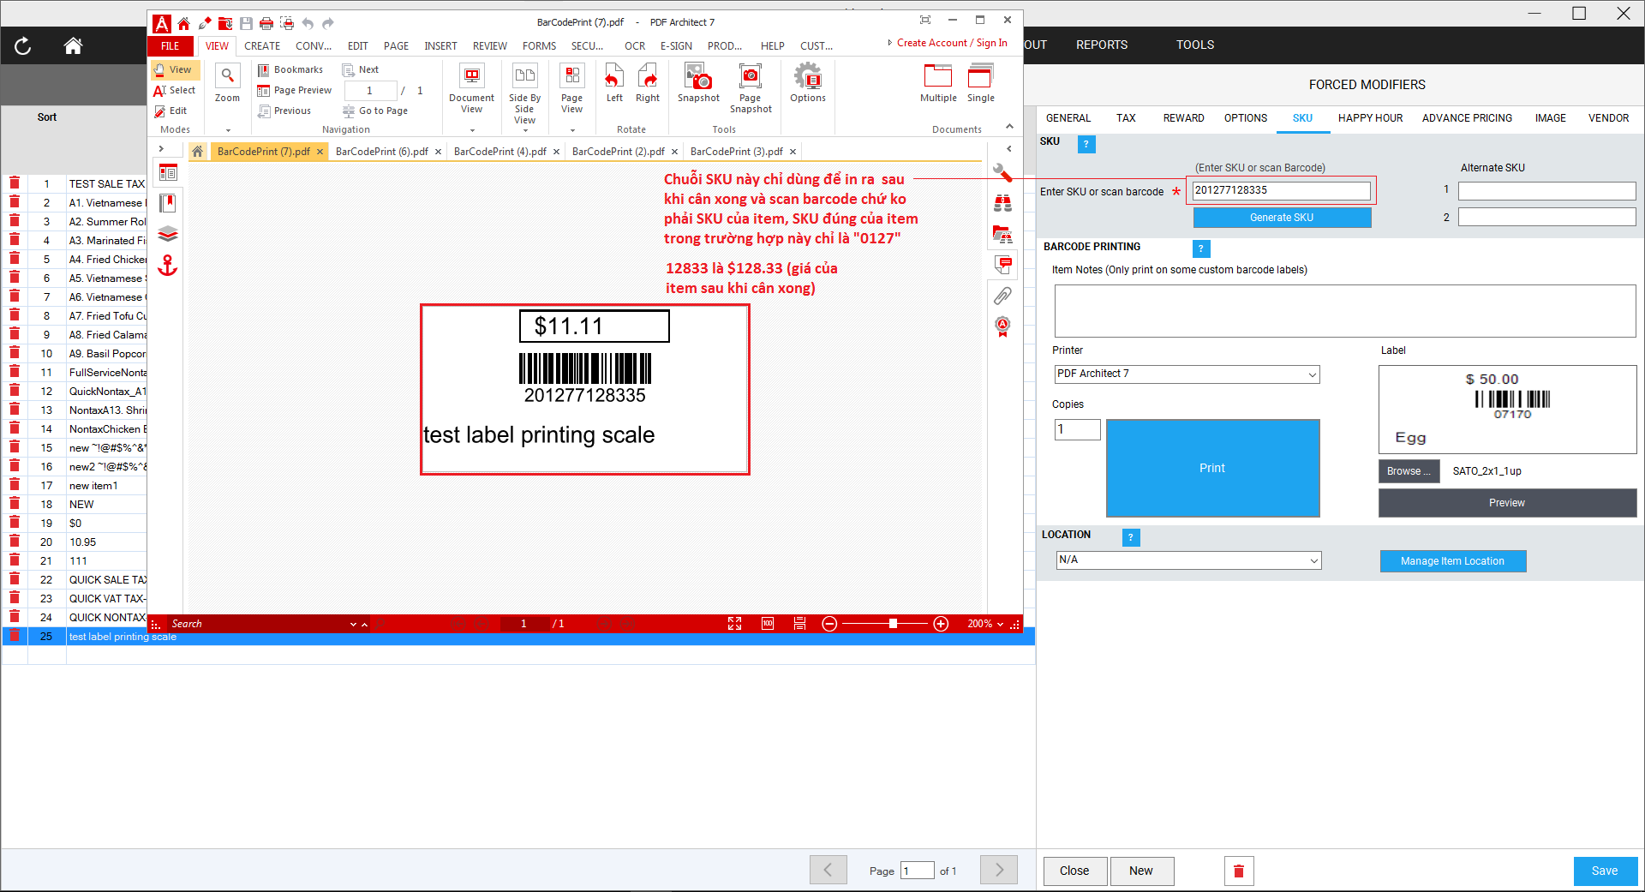The image size is (1645, 892).
Task: Open the digital signatures badge panel
Action: coord(1002,326)
